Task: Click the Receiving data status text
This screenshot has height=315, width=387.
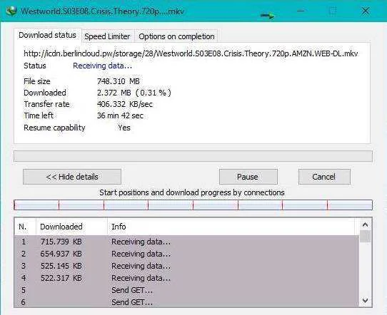Action: pyautogui.click(x=102, y=66)
